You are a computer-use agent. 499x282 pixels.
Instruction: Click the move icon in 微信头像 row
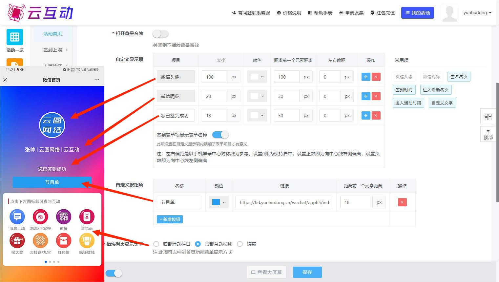365,77
